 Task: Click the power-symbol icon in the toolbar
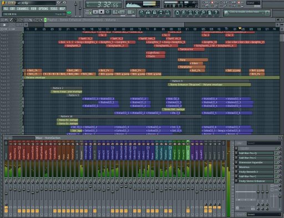click(x=177, y=13)
